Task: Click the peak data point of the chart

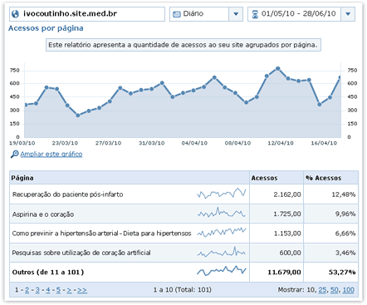Action: click(278, 68)
